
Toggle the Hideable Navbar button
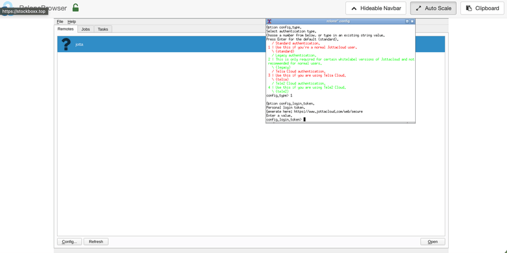pyautogui.click(x=376, y=8)
